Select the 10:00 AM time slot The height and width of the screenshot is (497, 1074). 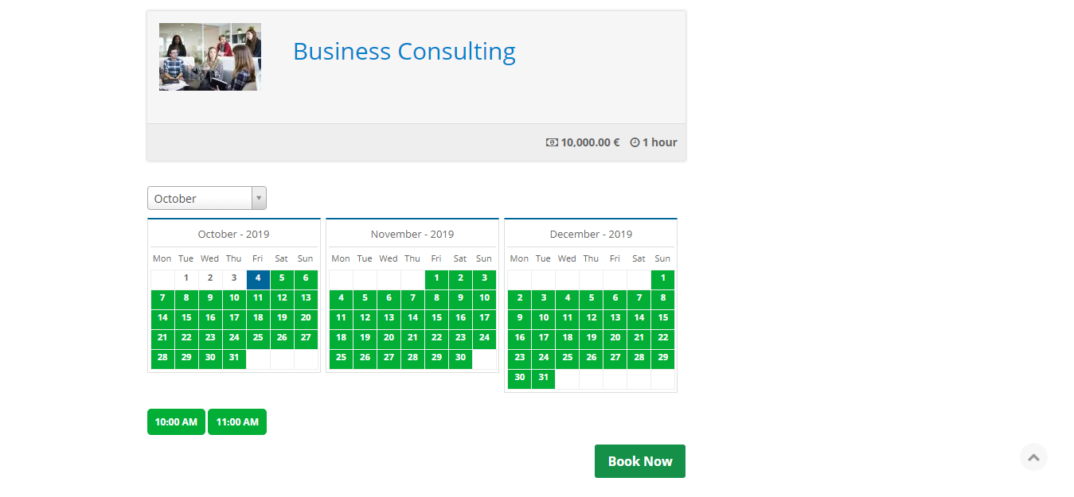click(x=176, y=422)
